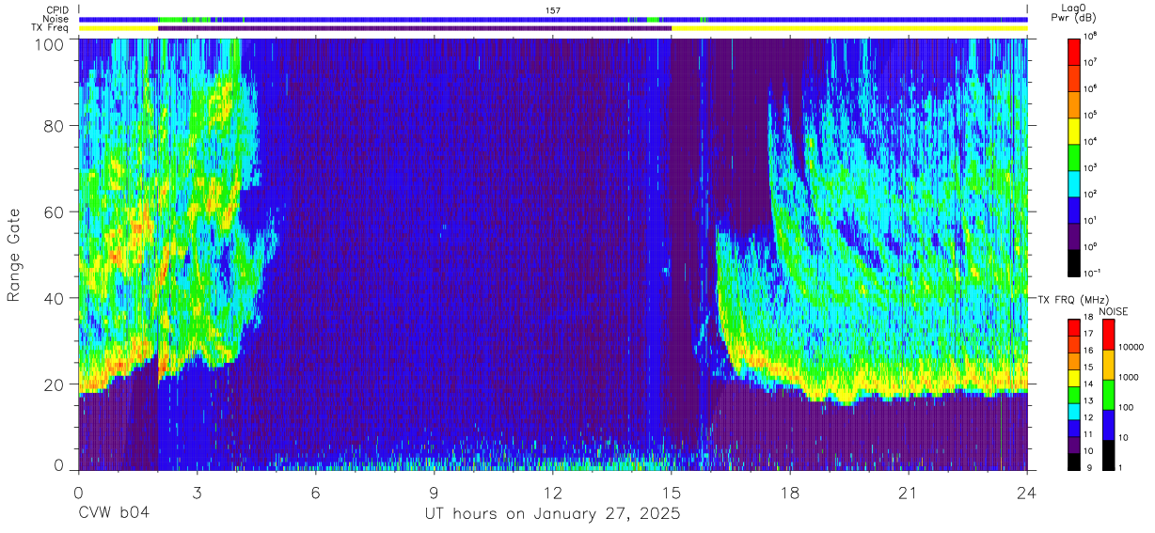Click x-axis tick label 3
Image resolution: width=1155 pixels, height=533 pixels.
pyautogui.click(x=198, y=493)
